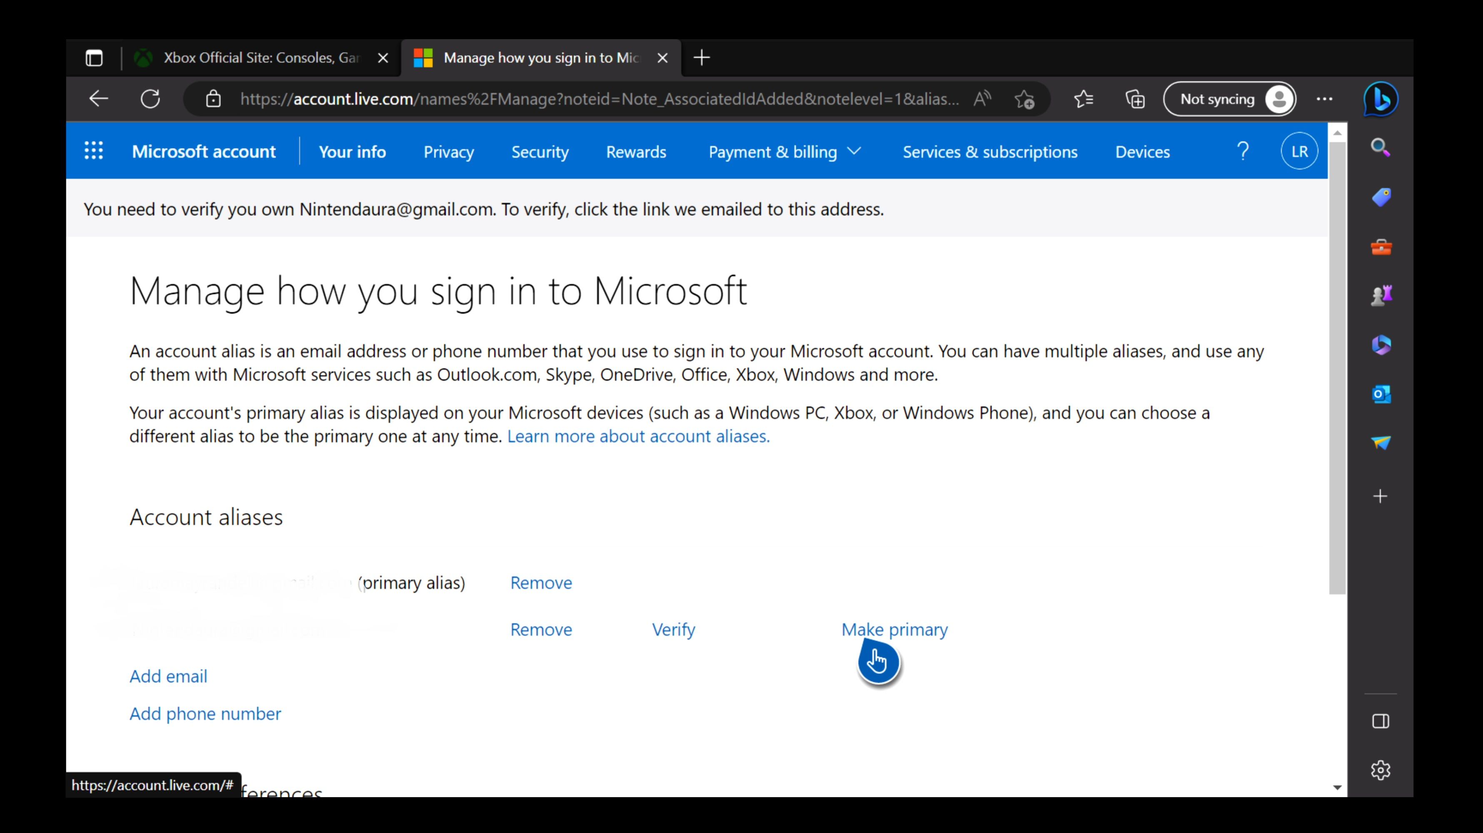Open the Games sidebar panel
Screen dimensions: 1483x833
pyautogui.click(x=1381, y=295)
